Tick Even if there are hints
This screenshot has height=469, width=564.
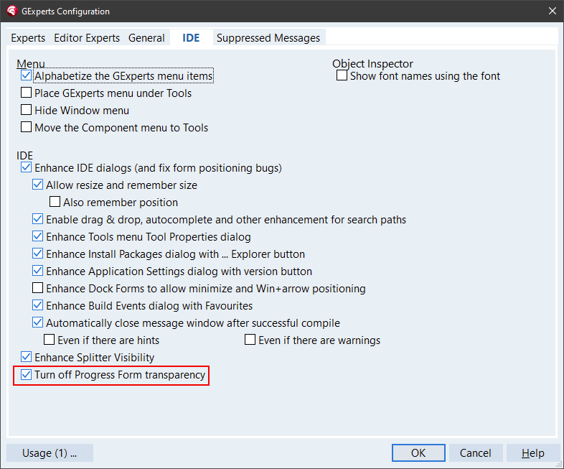(50, 340)
